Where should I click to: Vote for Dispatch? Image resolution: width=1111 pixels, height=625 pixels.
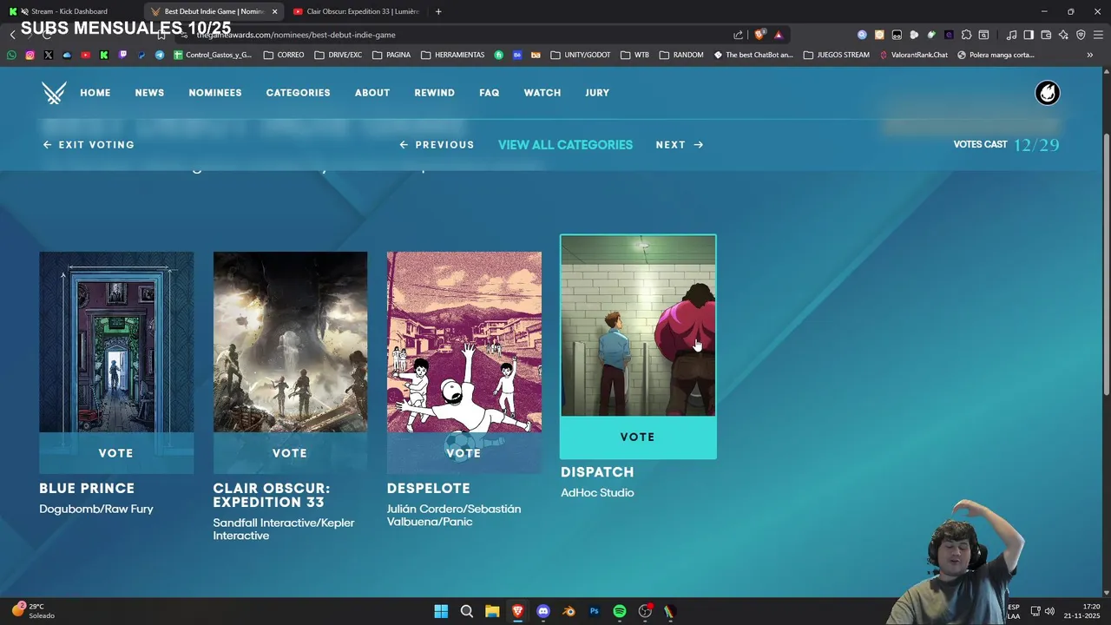[638, 437]
